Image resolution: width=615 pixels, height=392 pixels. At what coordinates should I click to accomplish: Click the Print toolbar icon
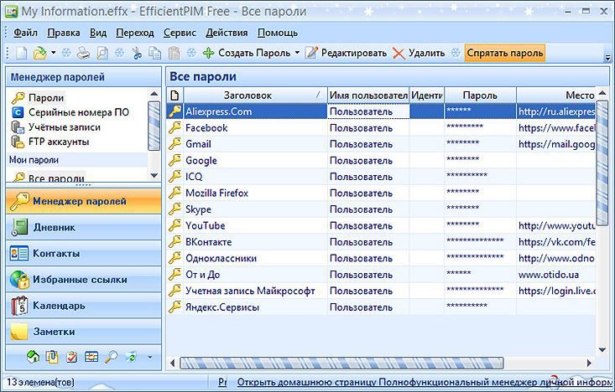tap(83, 53)
